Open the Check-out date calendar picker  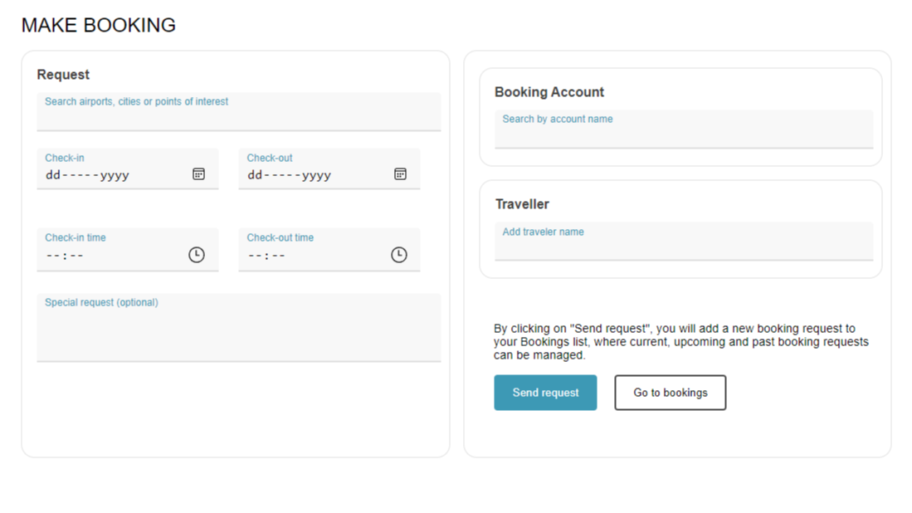(400, 173)
